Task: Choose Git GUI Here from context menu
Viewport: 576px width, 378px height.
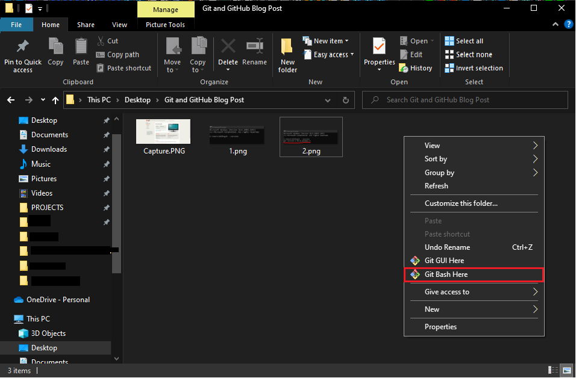Action: click(474, 261)
